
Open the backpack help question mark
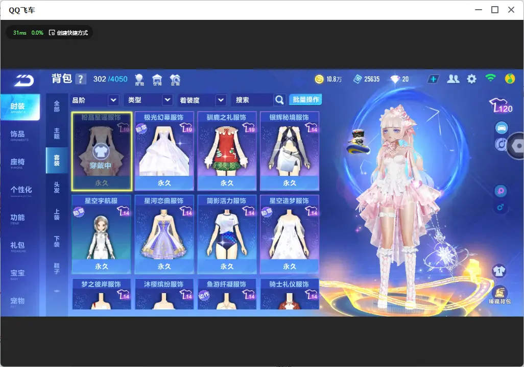81,79
